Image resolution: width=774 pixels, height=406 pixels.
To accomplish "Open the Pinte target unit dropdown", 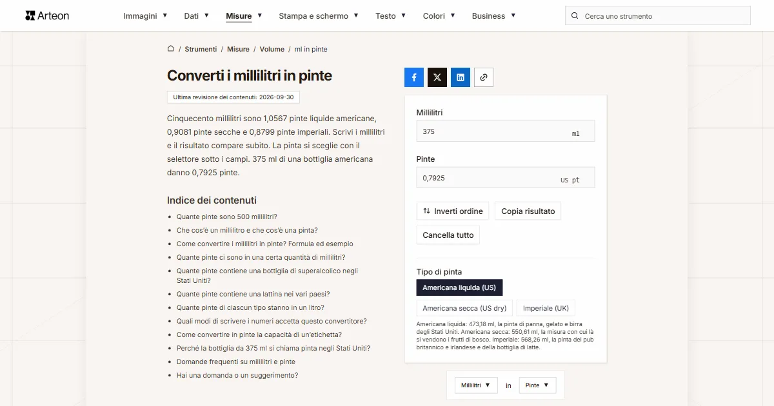I will click(x=537, y=385).
